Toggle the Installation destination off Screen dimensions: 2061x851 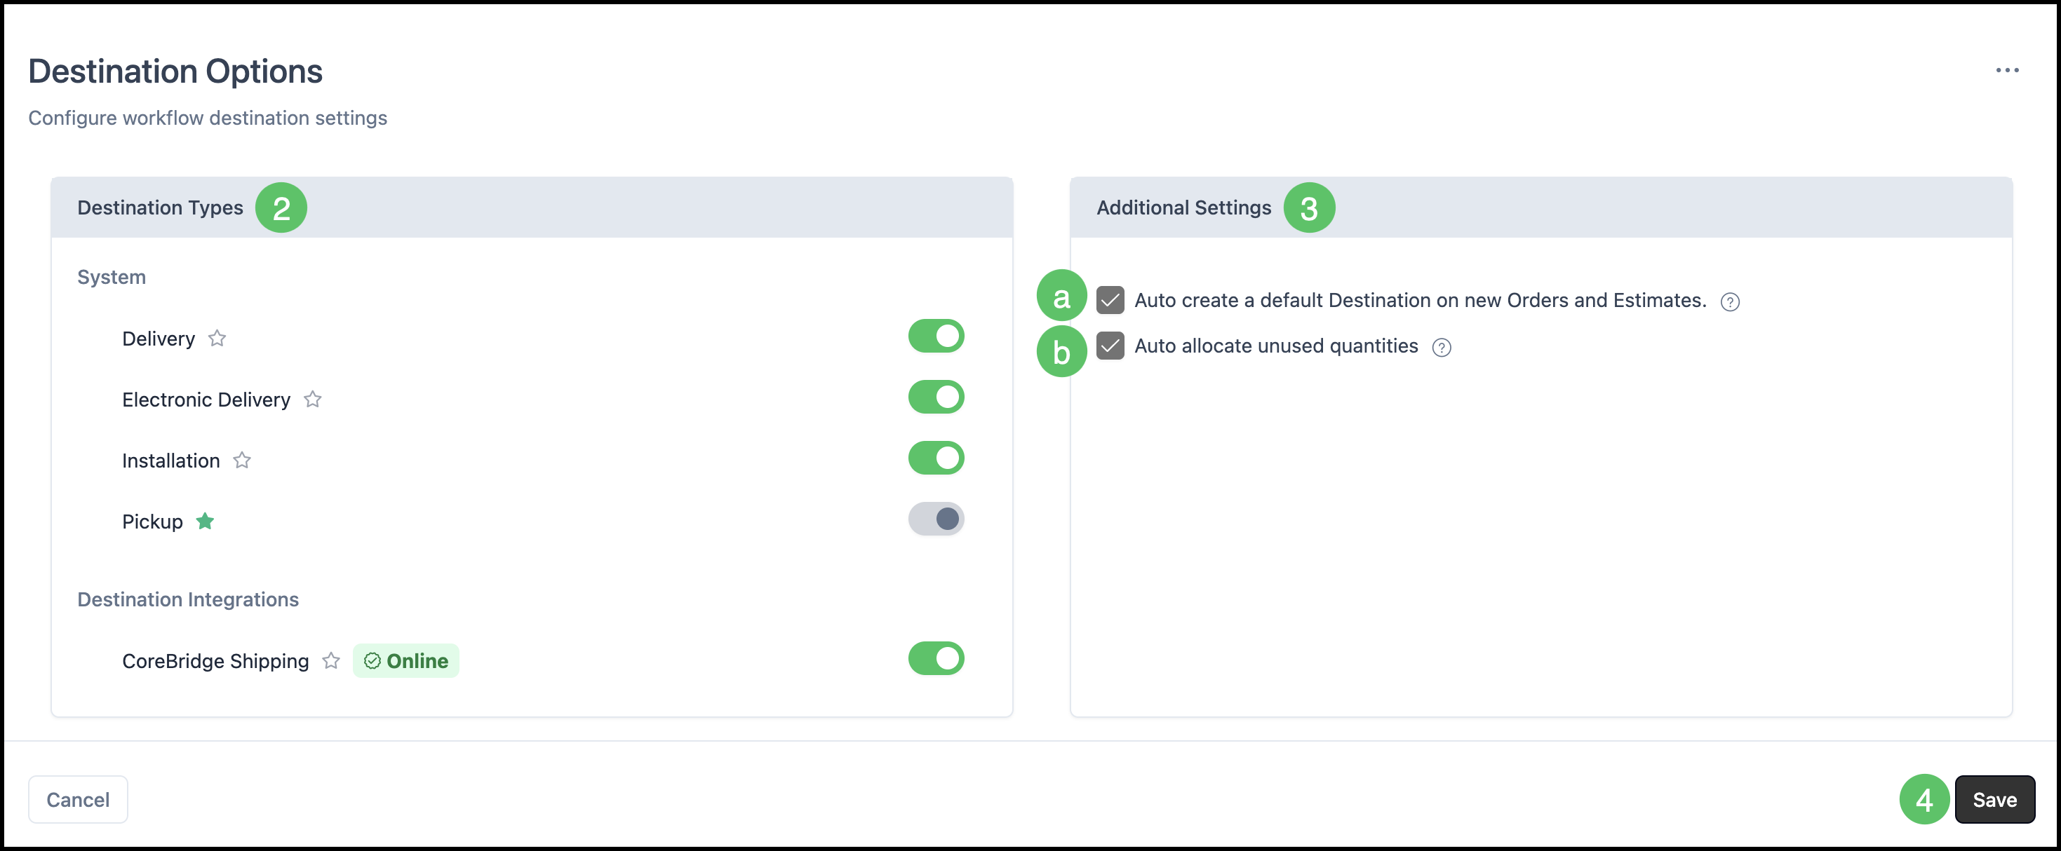[936, 458]
